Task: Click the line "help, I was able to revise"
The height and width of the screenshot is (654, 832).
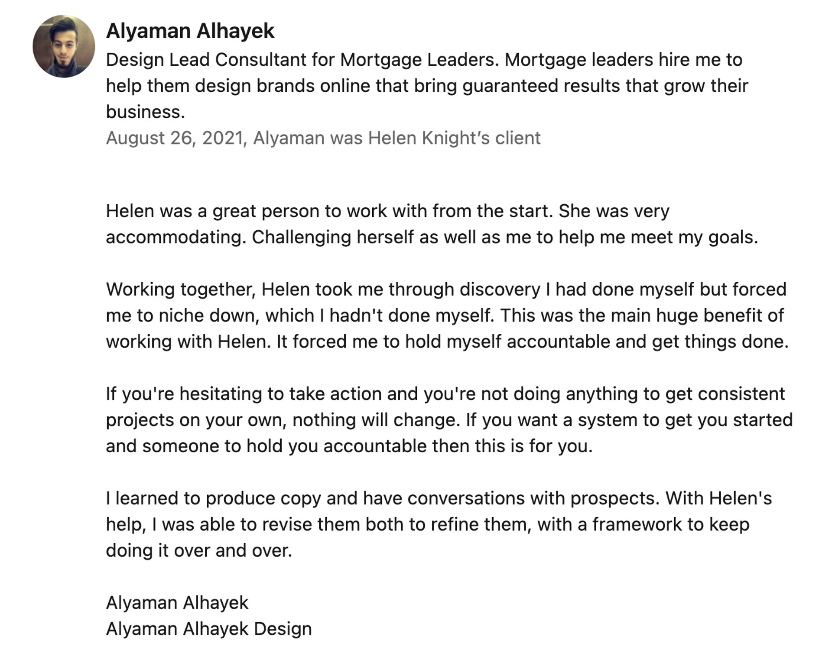Action: [x=428, y=525]
